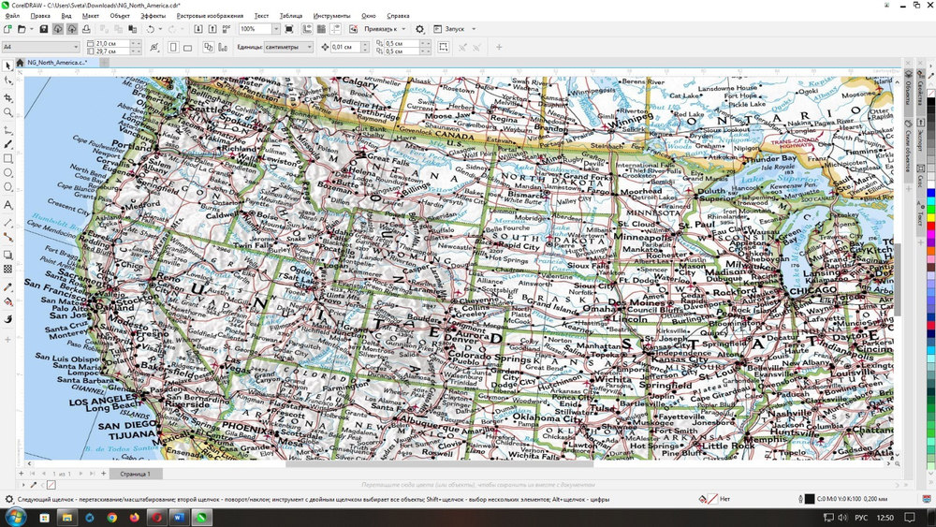Expand the undo history arrow

click(x=160, y=29)
